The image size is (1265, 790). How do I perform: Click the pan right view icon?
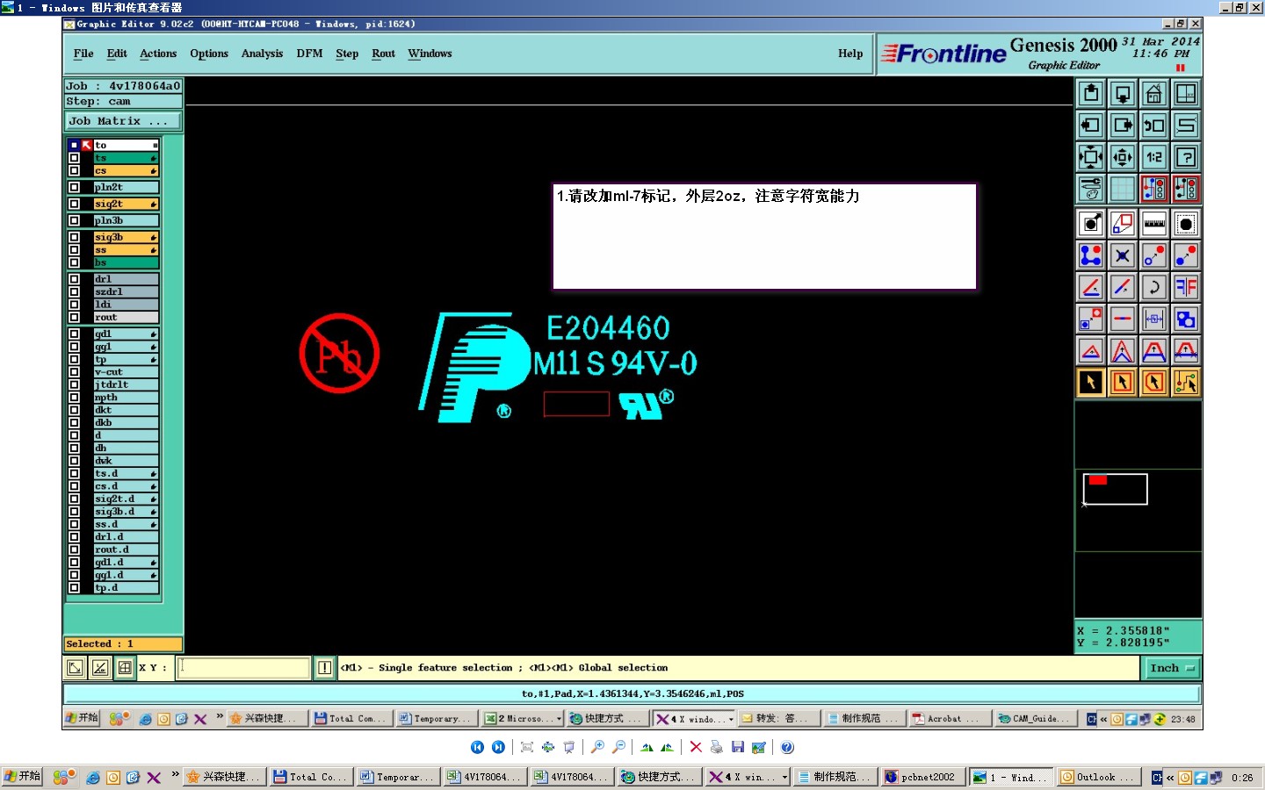click(1123, 126)
